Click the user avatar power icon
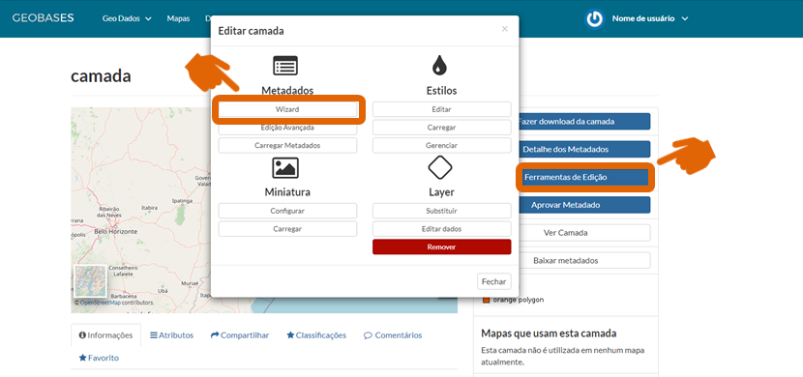 pyautogui.click(x=595, y=19)
